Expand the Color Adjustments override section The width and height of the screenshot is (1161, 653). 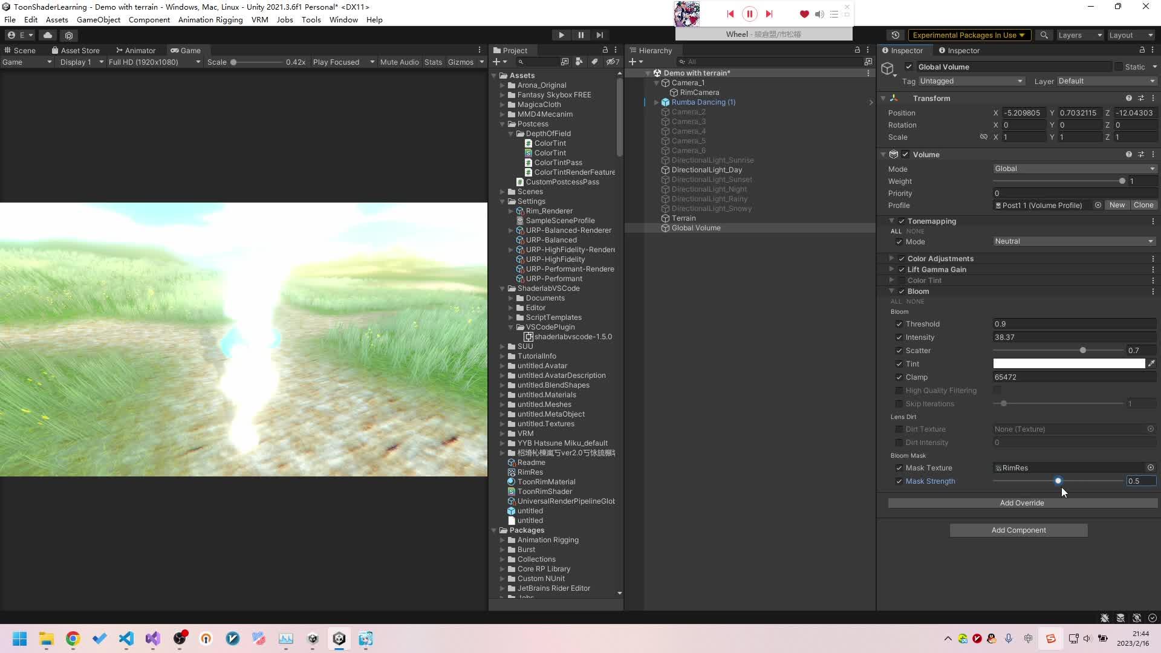click(x=893, y=258)
